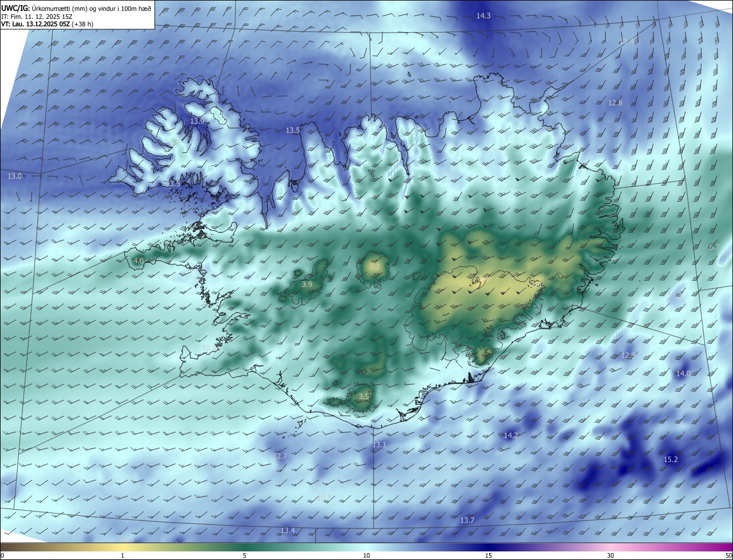Click the 13.1 value label
This screenshot has width=733, height=560.
tap(379, 445)
